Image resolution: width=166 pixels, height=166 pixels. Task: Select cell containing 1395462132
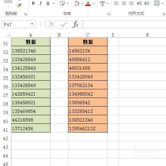pos(88,128)
